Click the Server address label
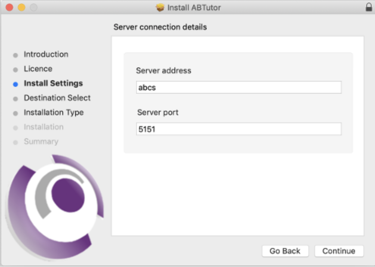375x267 pixels. point(163,71)
